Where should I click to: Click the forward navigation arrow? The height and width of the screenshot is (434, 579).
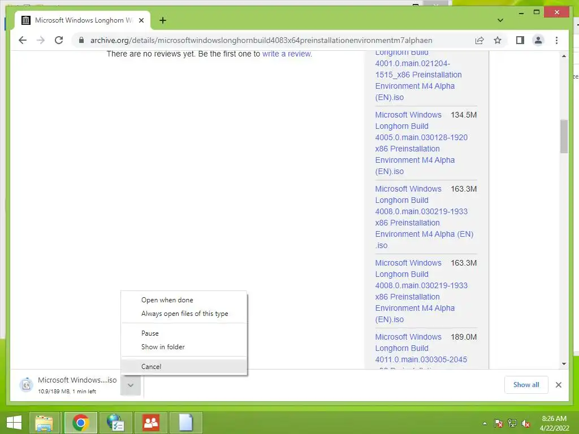pyautogui.click(x=41, y=40)
